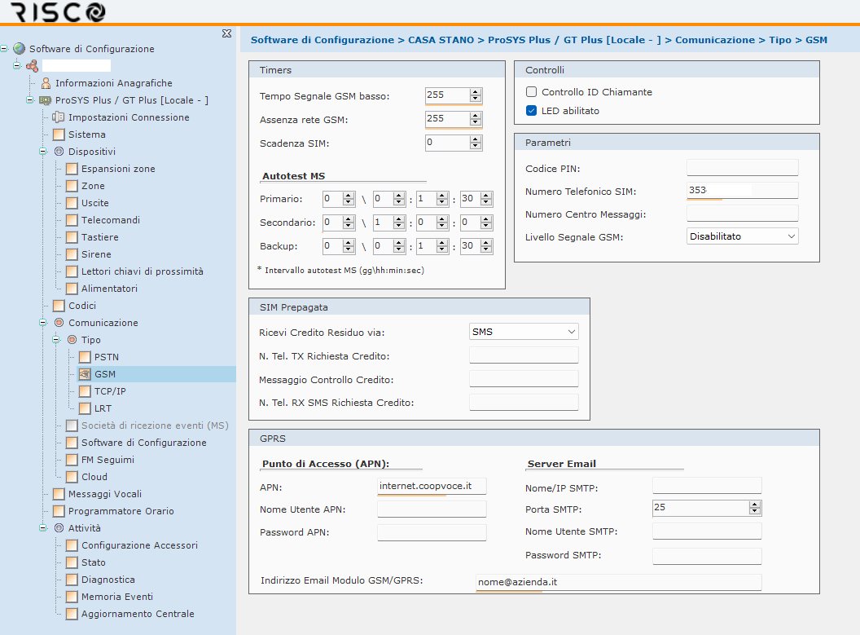Click the Impostazioni Connessione icon
Viewport: 860px width, 635px height.
click(59, 117)
